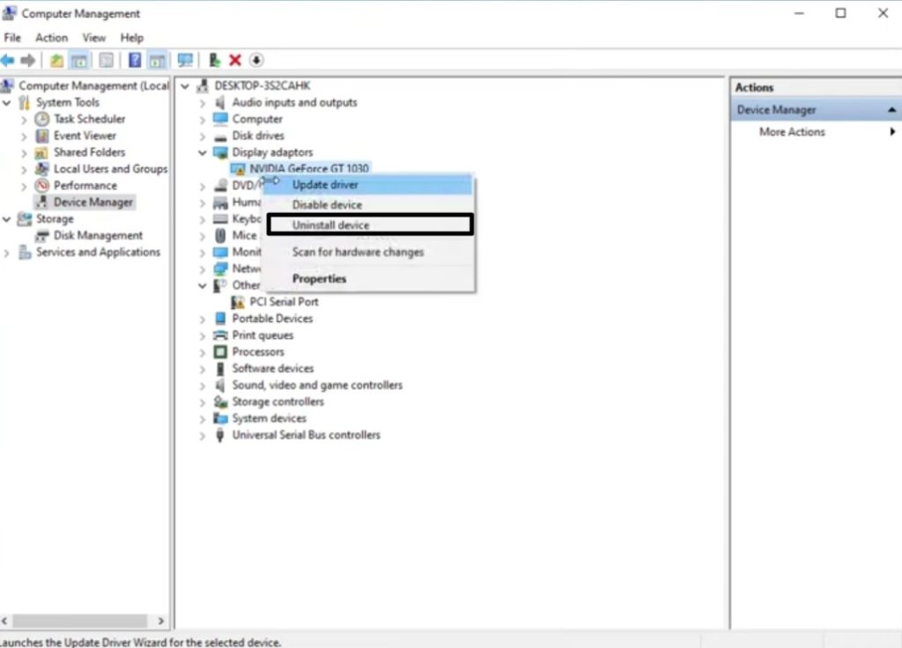Select Computer category in device list
902x648 pixels.
click(x=257, y=119)
